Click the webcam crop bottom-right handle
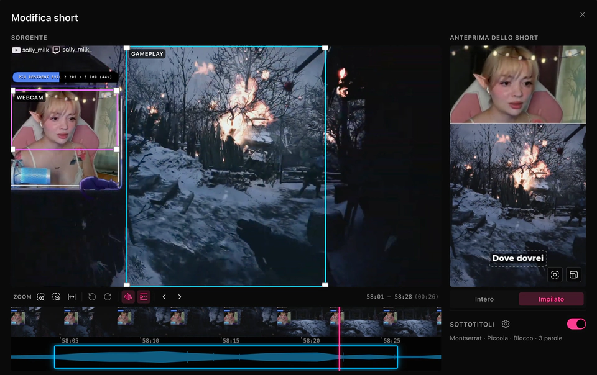The width and height of the screenshot is (597, 375). click(116, 149)
